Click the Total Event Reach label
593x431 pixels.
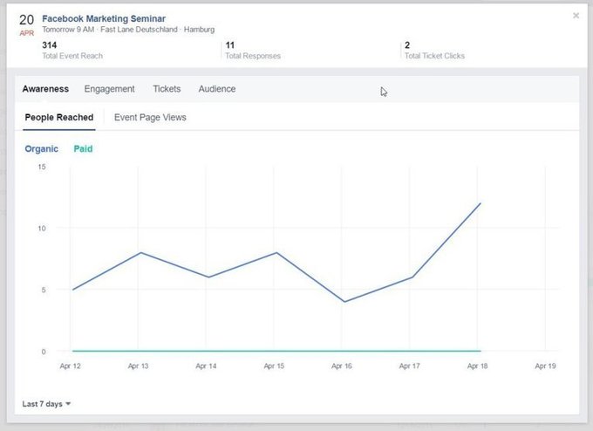pos(72,56)
